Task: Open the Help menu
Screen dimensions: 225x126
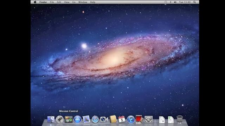Action: [92, 2]
